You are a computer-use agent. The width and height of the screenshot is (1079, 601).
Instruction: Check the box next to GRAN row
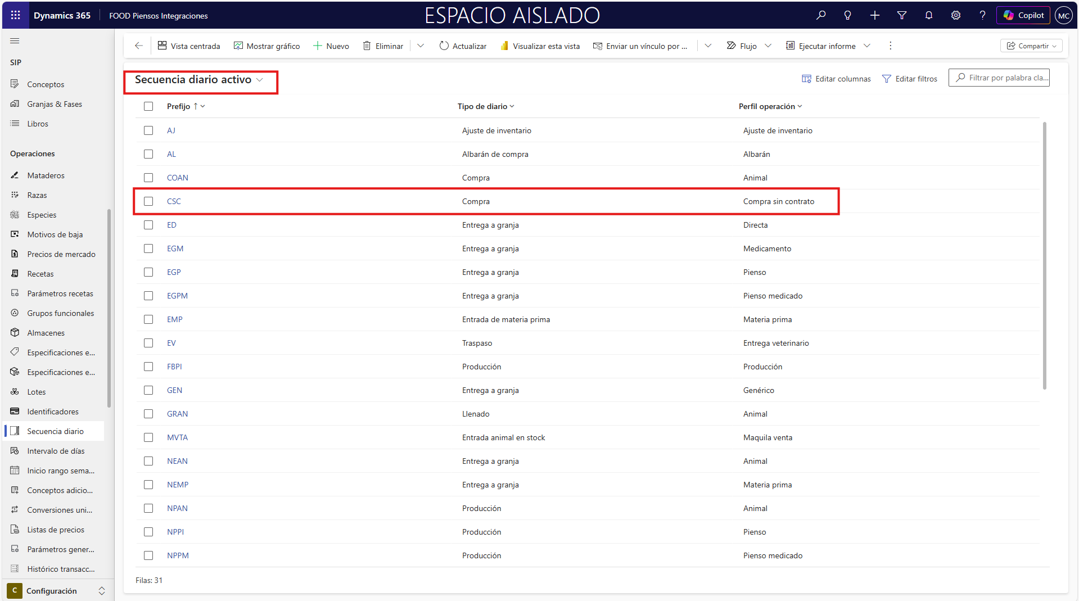click(x=148, y=414)
